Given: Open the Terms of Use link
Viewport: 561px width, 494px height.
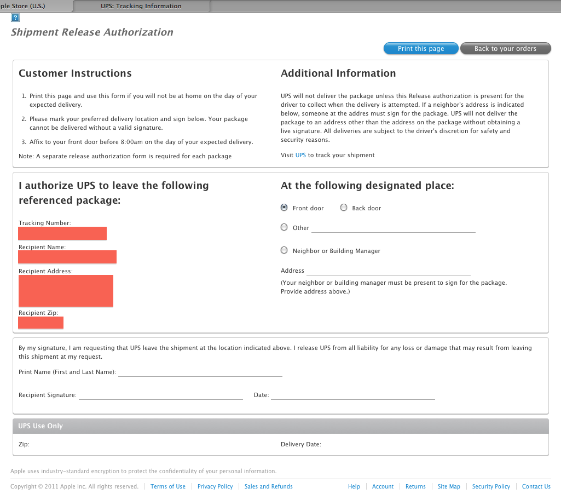Looking at the screenshot, I should [x=168, y=486].
